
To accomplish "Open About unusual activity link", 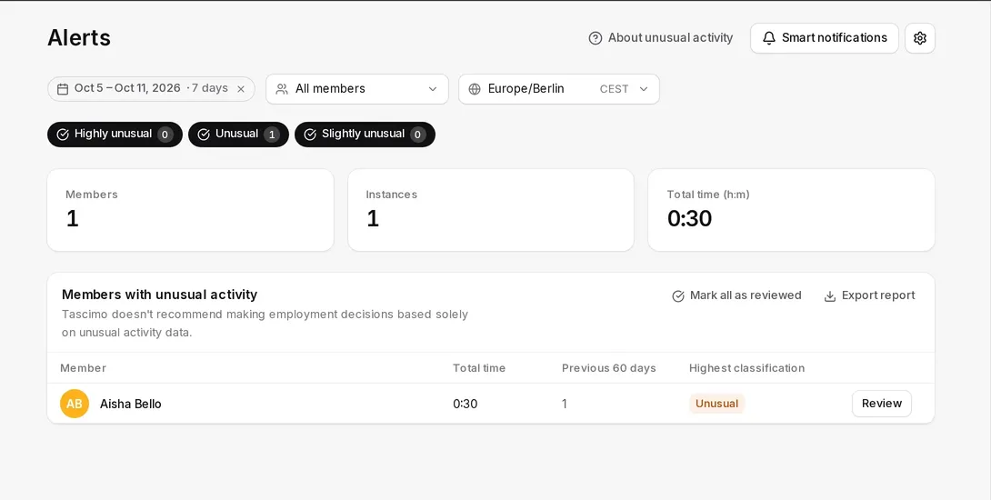I will 660,38.
